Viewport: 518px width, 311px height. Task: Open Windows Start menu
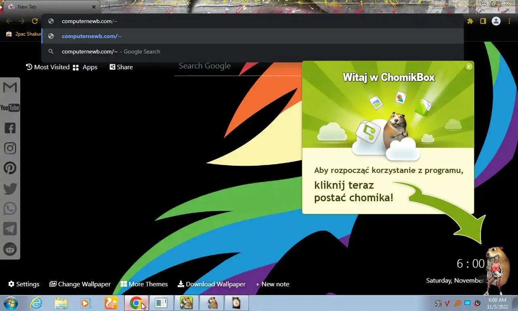11,303
